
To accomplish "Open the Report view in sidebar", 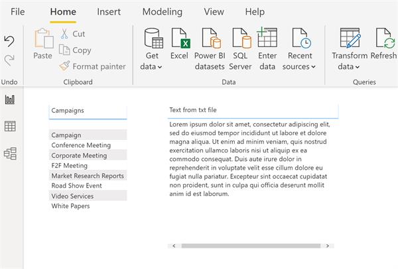I will coord(10,99).
